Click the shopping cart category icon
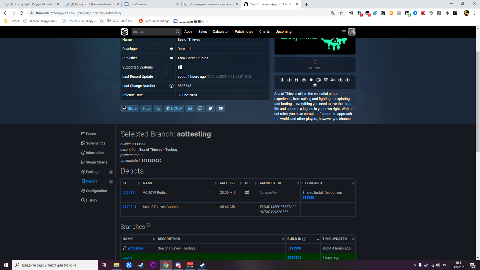480x270 pixels. [x=325, y=80]
